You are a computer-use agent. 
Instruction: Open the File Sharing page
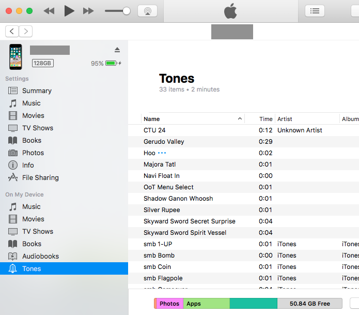point(40,177)
